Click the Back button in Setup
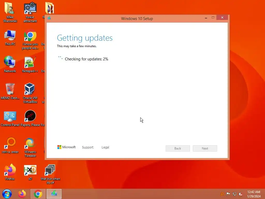This screenshot has width=265, height=199. (178, 148)
